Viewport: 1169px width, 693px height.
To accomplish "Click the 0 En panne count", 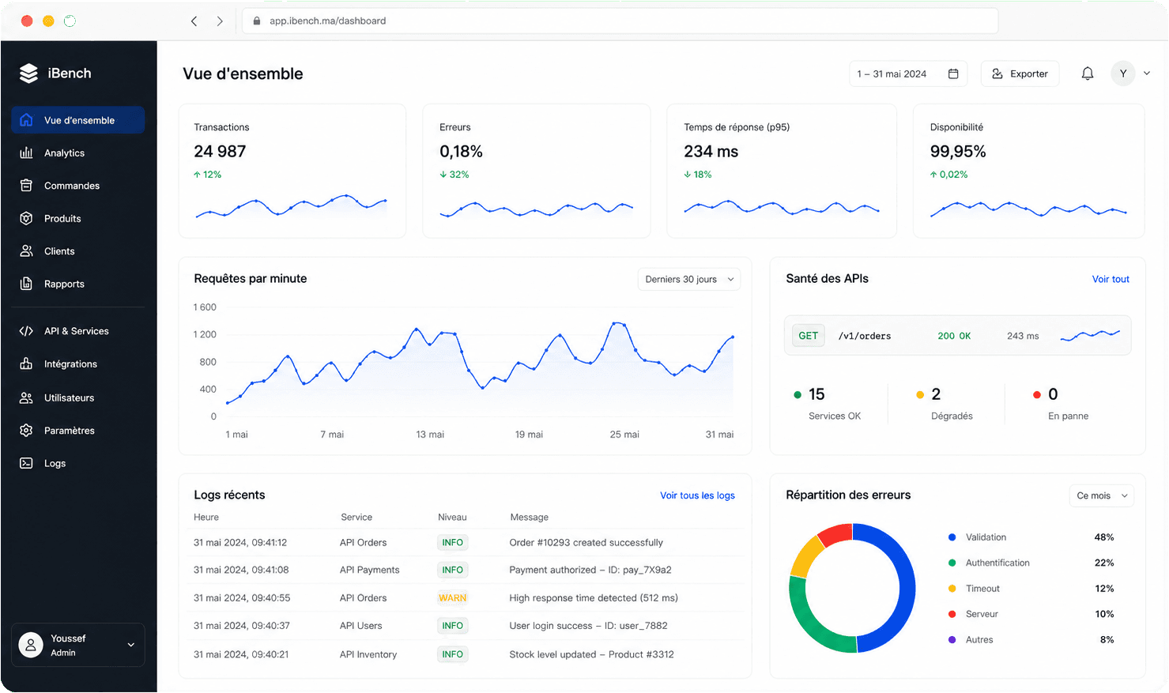I will click(x=1053, y=394).
